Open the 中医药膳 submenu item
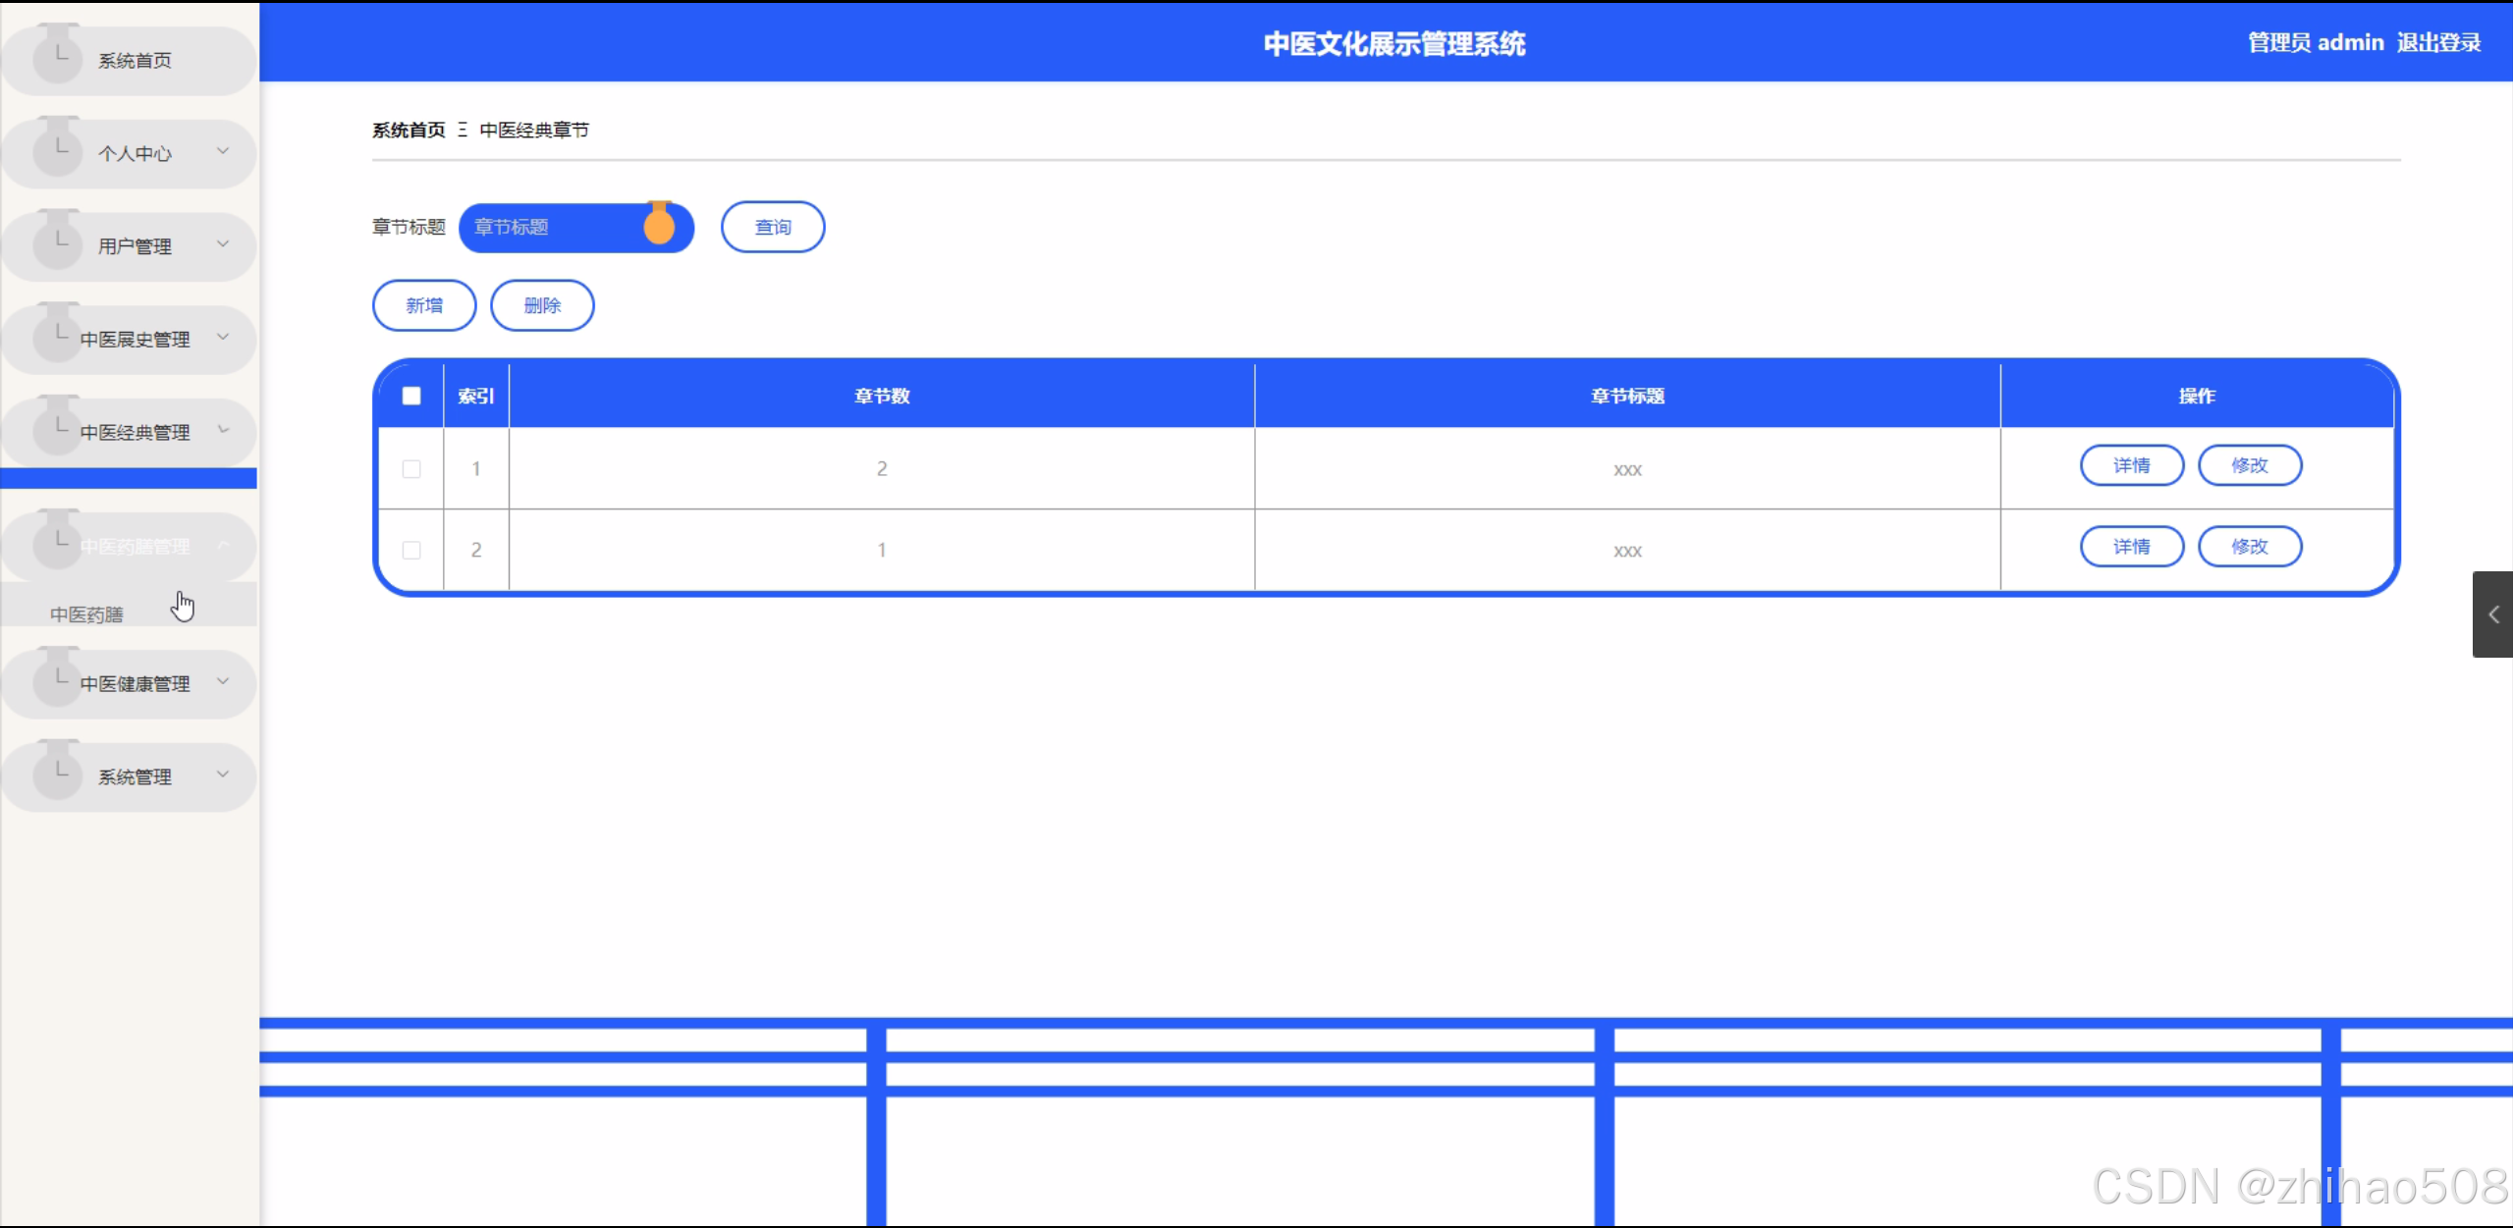Image resolution: width=2513 pixels, height=1228 pixels. pos(87,614)
